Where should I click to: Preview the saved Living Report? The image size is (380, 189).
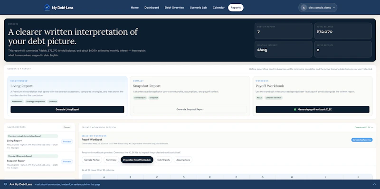click(x=67, y=142)
